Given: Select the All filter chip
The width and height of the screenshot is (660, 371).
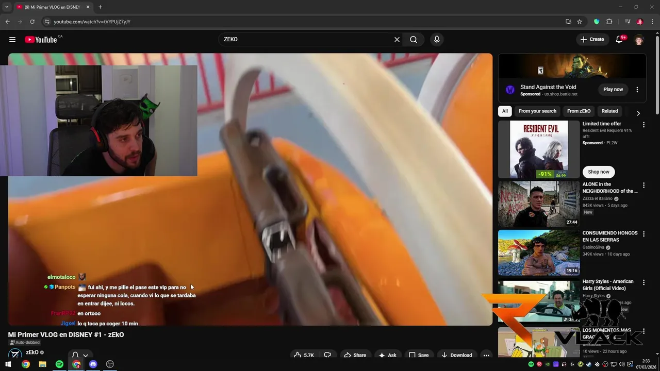Looking at the screenshot, I should [x=505, y=111].
